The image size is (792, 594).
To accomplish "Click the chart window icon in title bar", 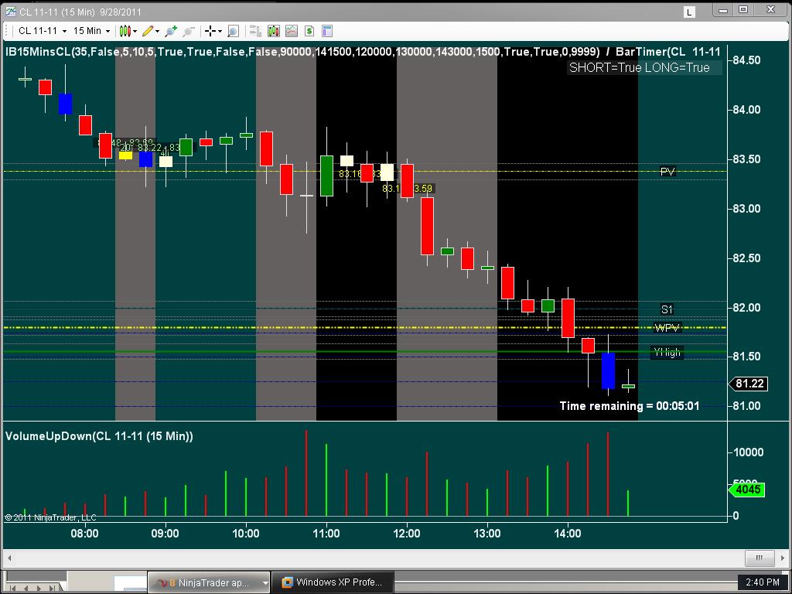I will pyautogui.click(x=10, y=11).
